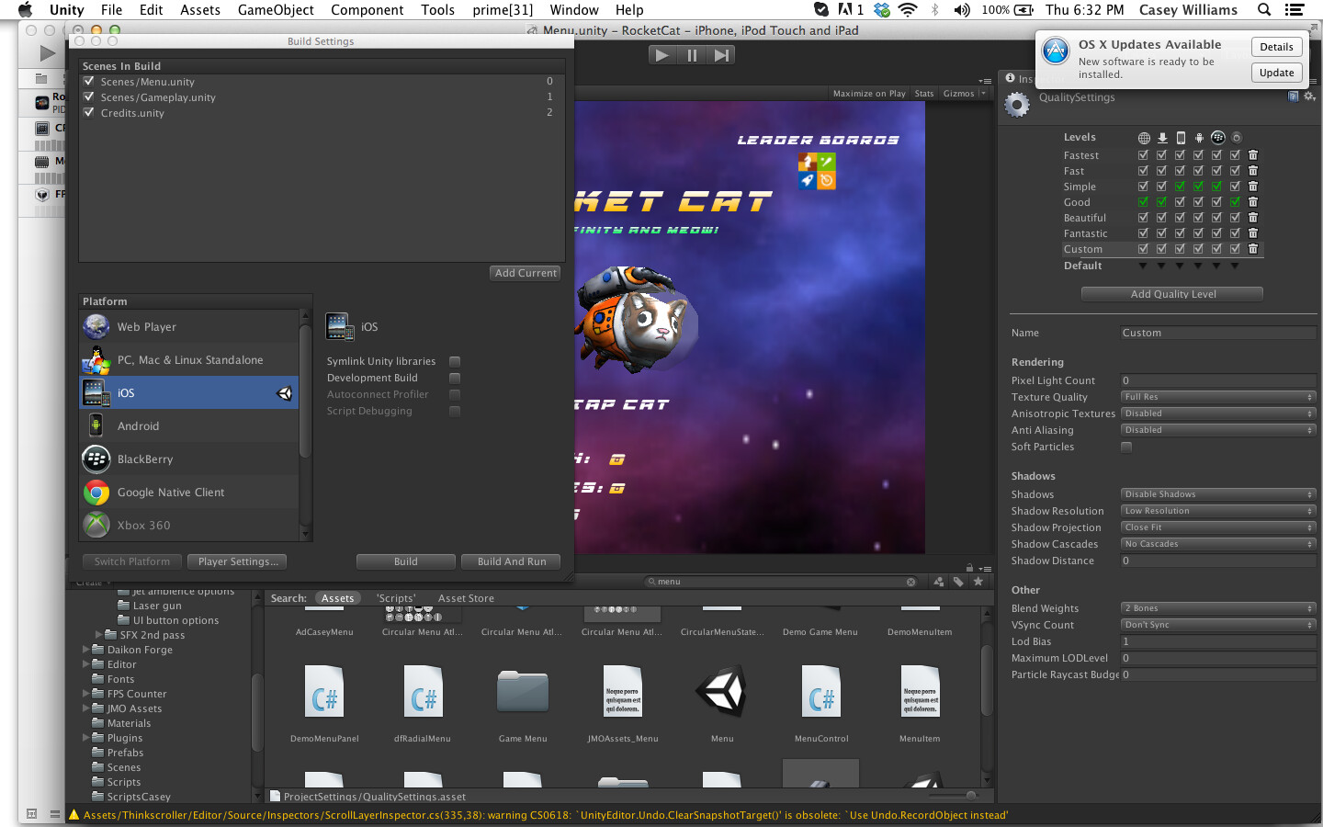
Task: Delete the Fastest quality level
Action: click(x=1253, y=155)
